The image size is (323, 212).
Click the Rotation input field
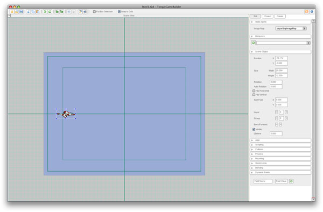(x=276, y=82)
